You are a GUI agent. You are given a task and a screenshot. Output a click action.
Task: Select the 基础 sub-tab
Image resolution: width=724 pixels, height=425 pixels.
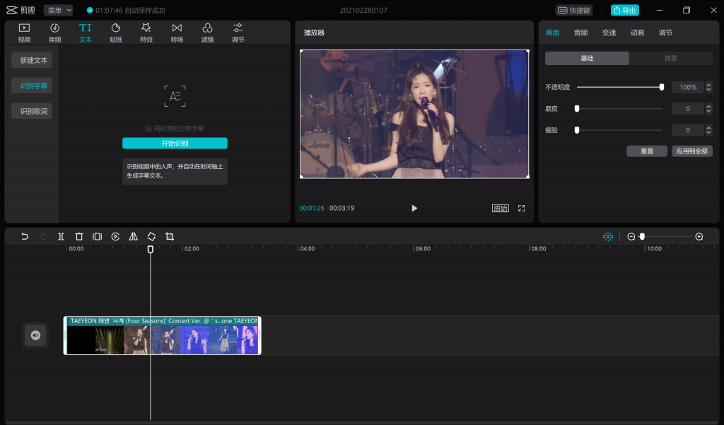(587, 58)
